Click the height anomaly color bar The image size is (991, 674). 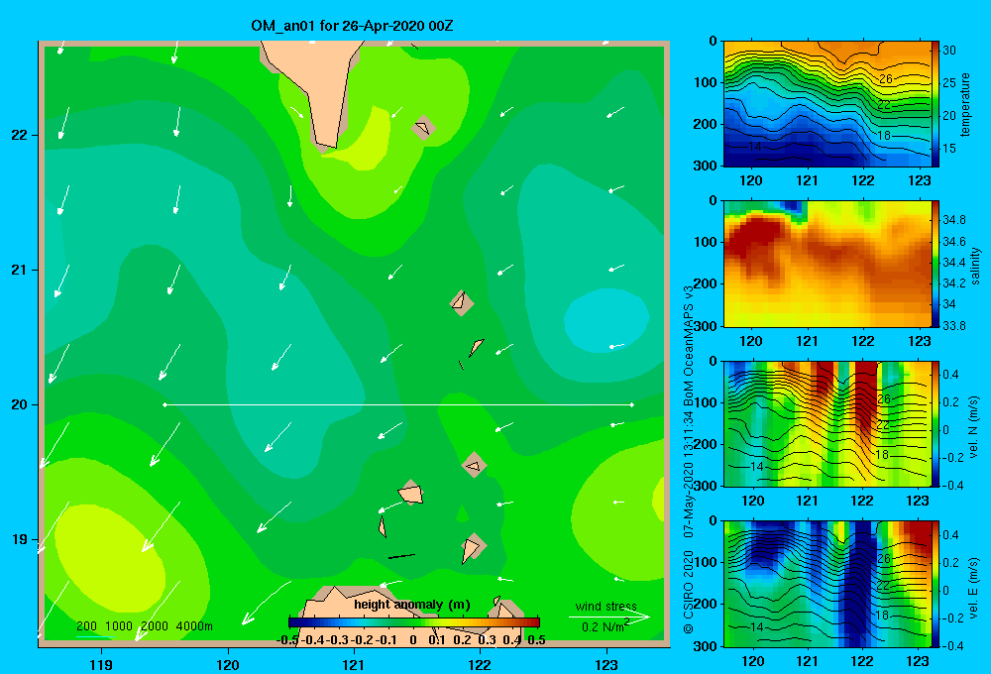(x=414, y=622)
